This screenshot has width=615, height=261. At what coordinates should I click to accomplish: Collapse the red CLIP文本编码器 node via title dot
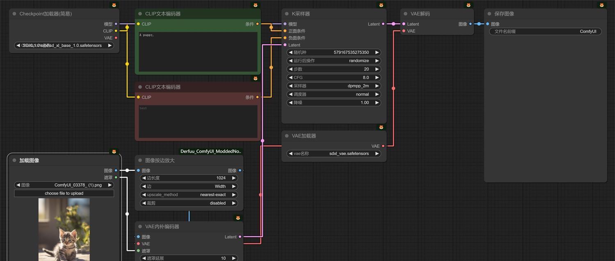coord(140,87)
